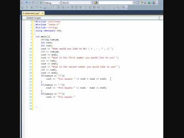The width and height of the screenshot is (184, 138).
Task: Click the expression "num1 - num2" on line 23
Action: click(x=88, y=88)
